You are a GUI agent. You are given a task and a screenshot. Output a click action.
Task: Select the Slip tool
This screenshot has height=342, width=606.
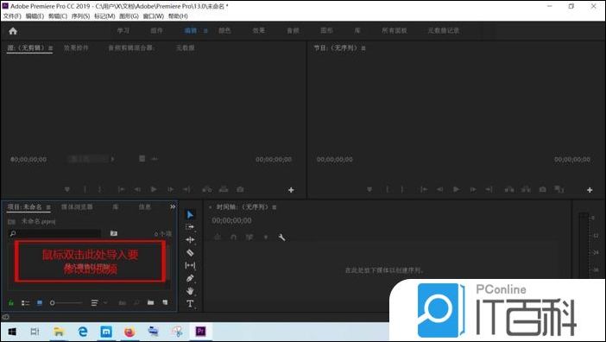(x=190, y=265)
